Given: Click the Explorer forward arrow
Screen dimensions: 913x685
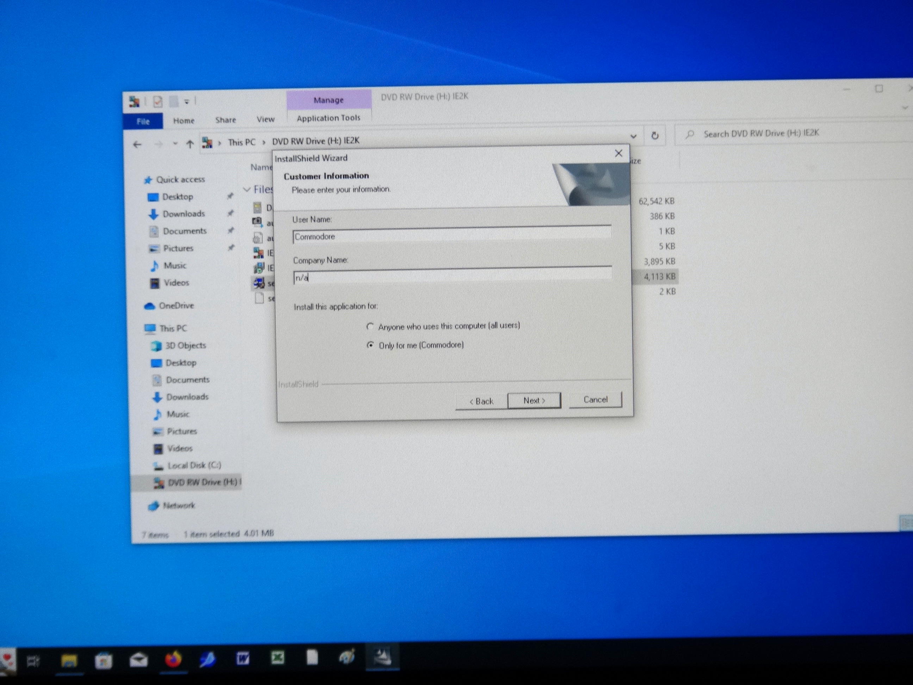Looking at the screenshot, I should [159, 144].
